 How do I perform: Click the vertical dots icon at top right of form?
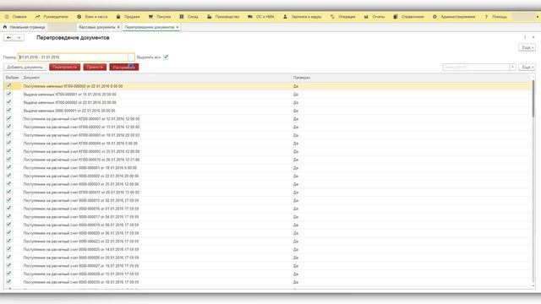click(525, 37)
